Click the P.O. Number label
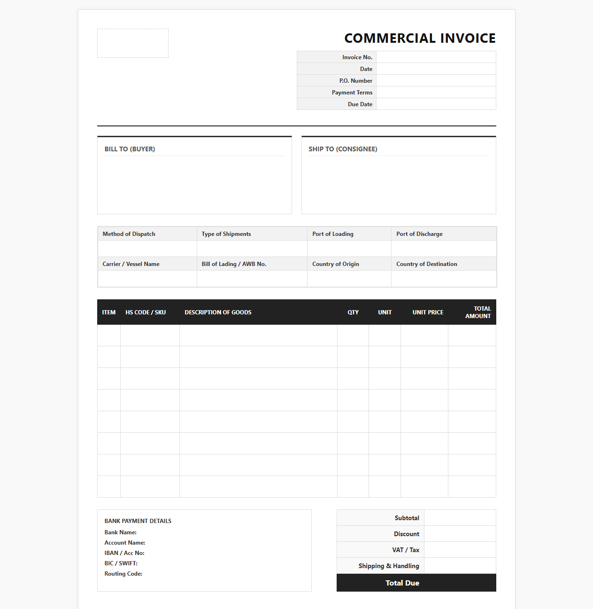This screenshot has height=609, width=593. [x=356, y=80]
